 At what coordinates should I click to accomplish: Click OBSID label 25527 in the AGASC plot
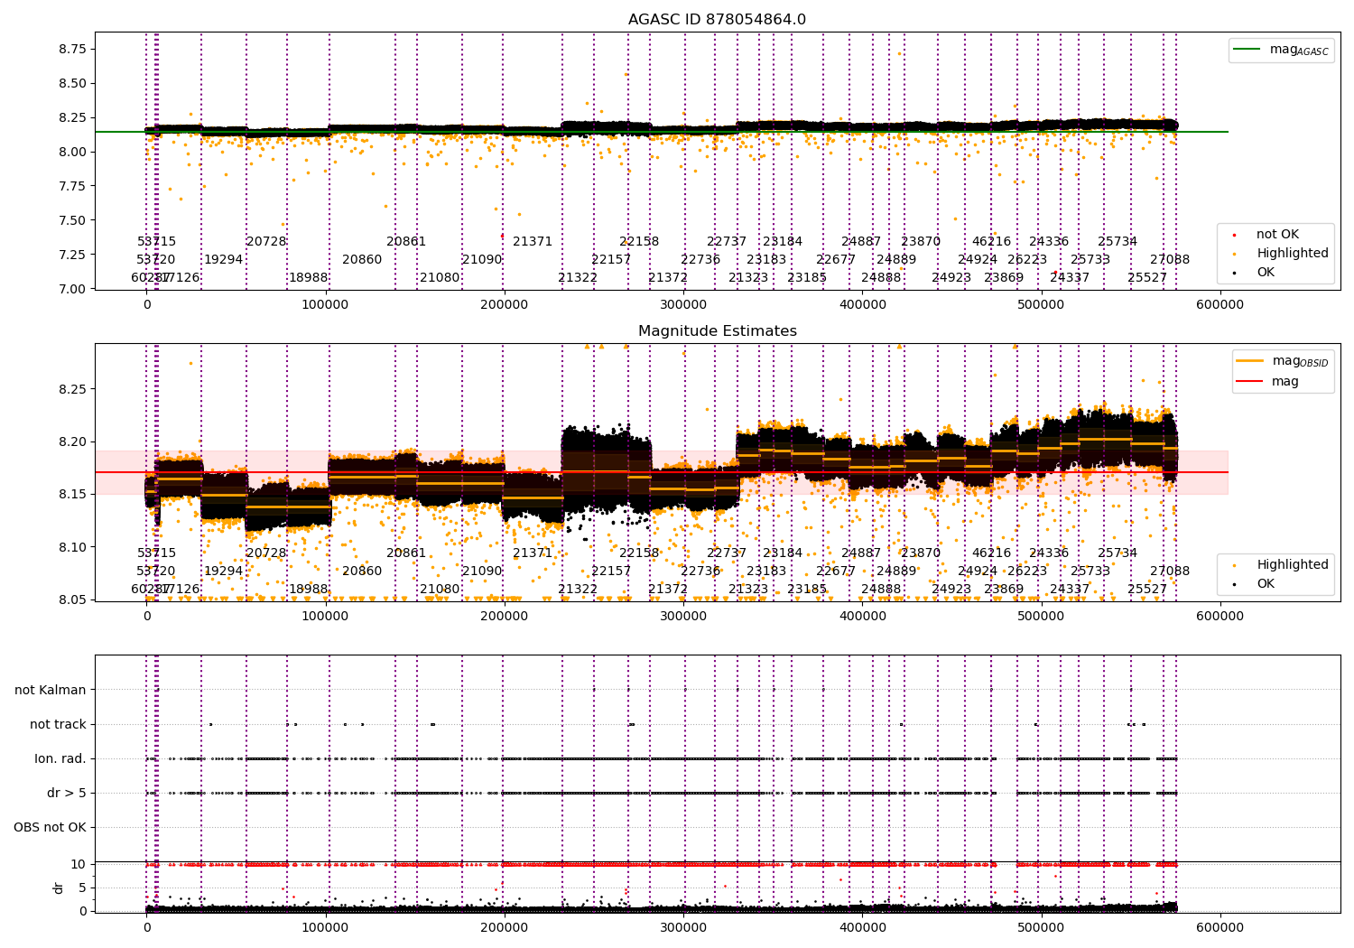pyautogui.click(x=1147, y=278)
